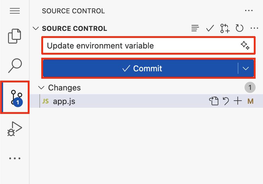The width and height of the screenshot is (263, 184).
Task: Refresh the Source Control view
Action: click(240, 28)
